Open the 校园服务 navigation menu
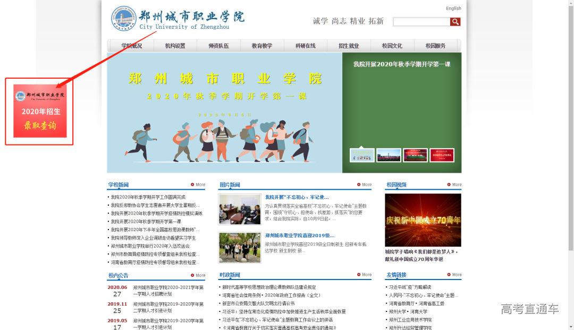This screenshot has height=330, width=574. tap(435, 46)
